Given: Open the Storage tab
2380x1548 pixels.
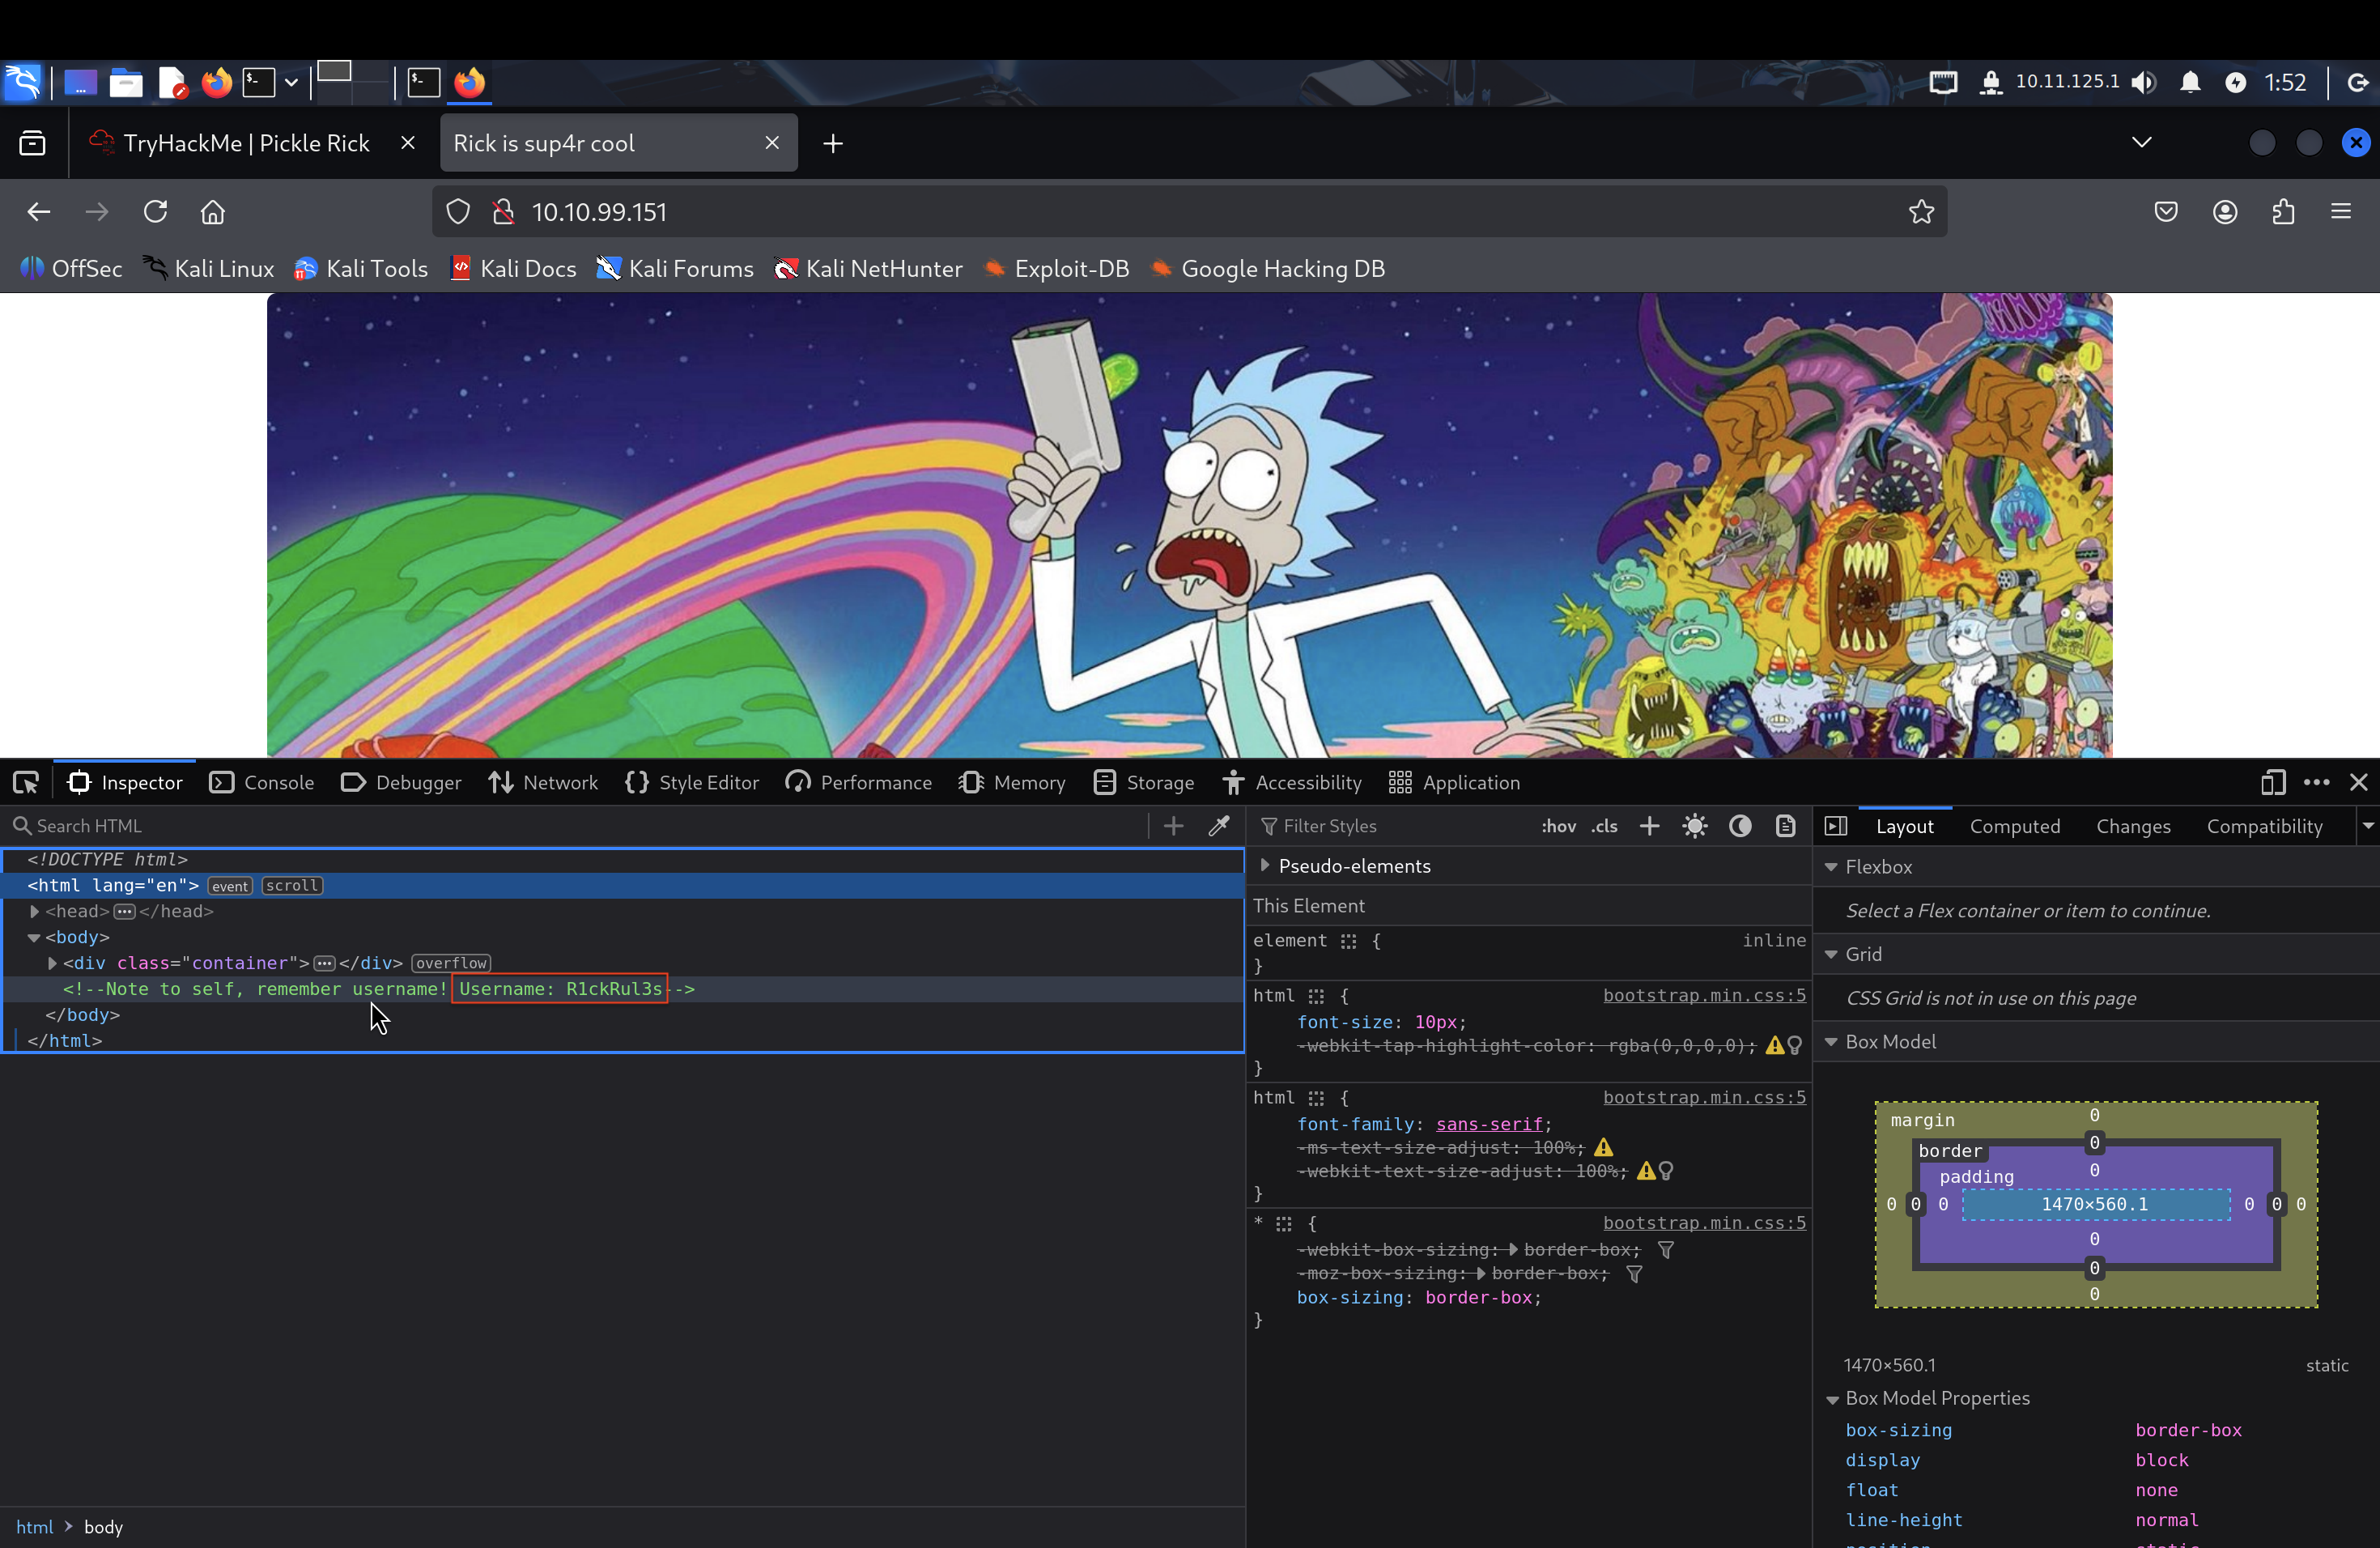Looking at the screenshot, I should pyautogui.click(x=1144, y=783).
